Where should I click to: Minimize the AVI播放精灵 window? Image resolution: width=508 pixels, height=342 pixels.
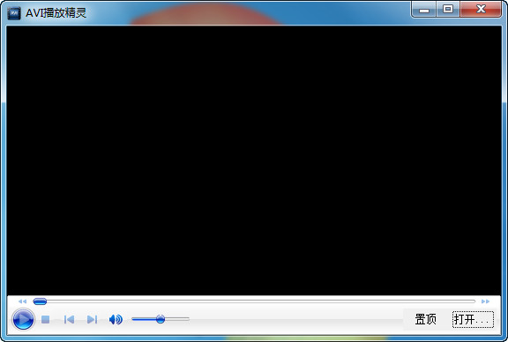point(423,10)
